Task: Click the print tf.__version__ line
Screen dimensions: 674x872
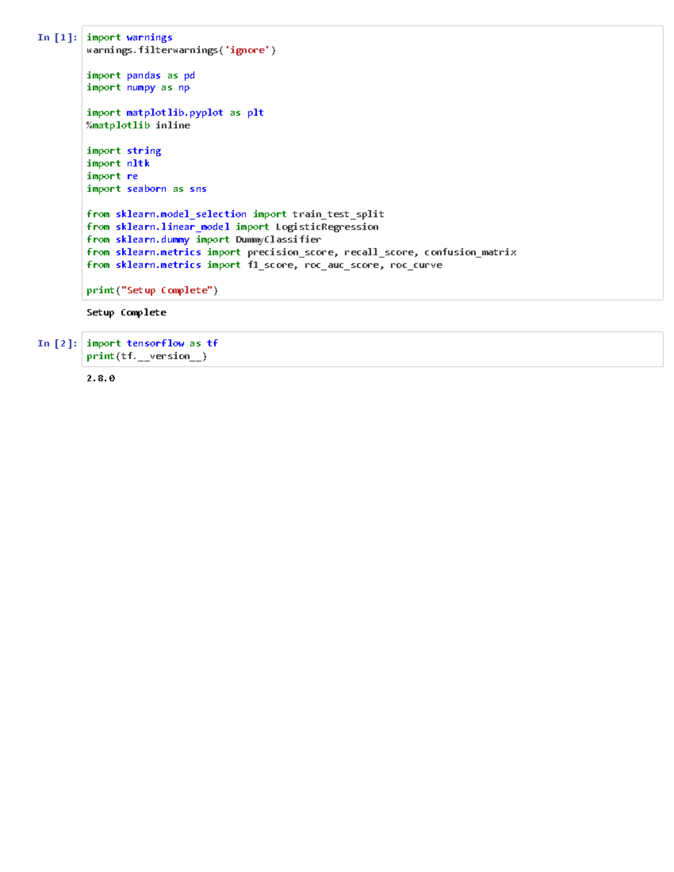Action: coord(147,356)
